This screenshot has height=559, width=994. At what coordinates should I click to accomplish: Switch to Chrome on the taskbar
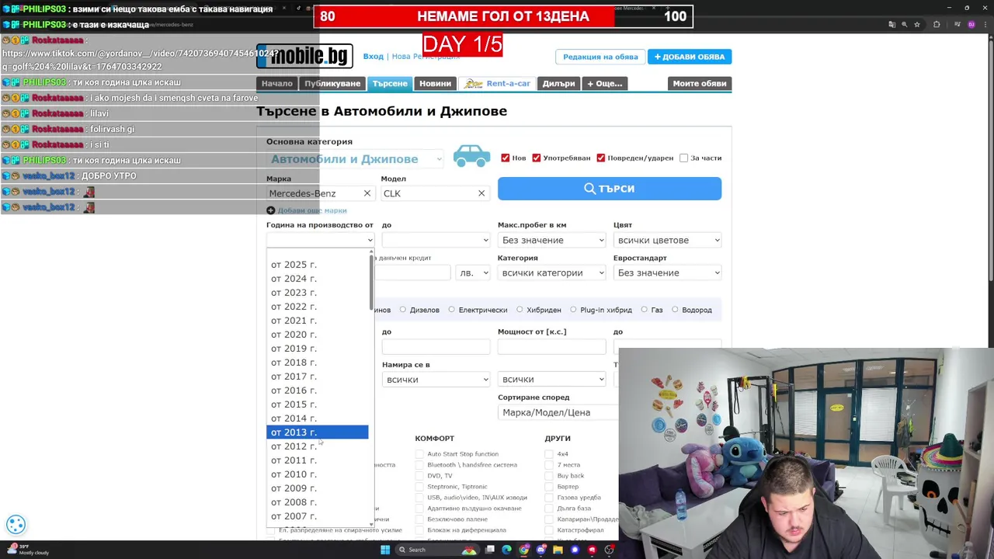point(524,550)
